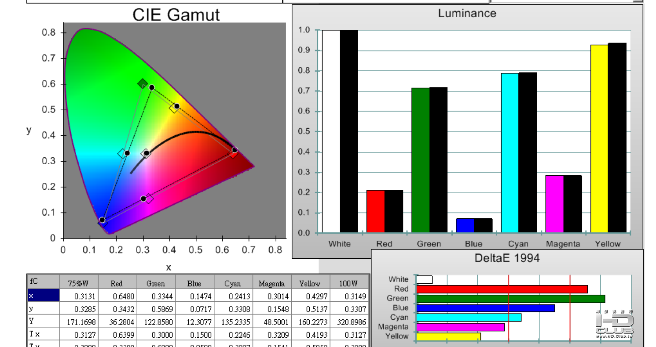Click the magenta bar in DeltaE 1994

pyautogui.click(x=460, y=327)
